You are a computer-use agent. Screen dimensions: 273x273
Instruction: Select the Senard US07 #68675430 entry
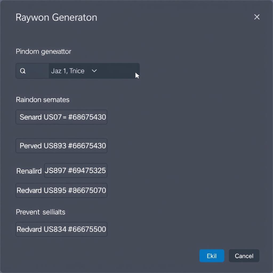coord(61,117)
